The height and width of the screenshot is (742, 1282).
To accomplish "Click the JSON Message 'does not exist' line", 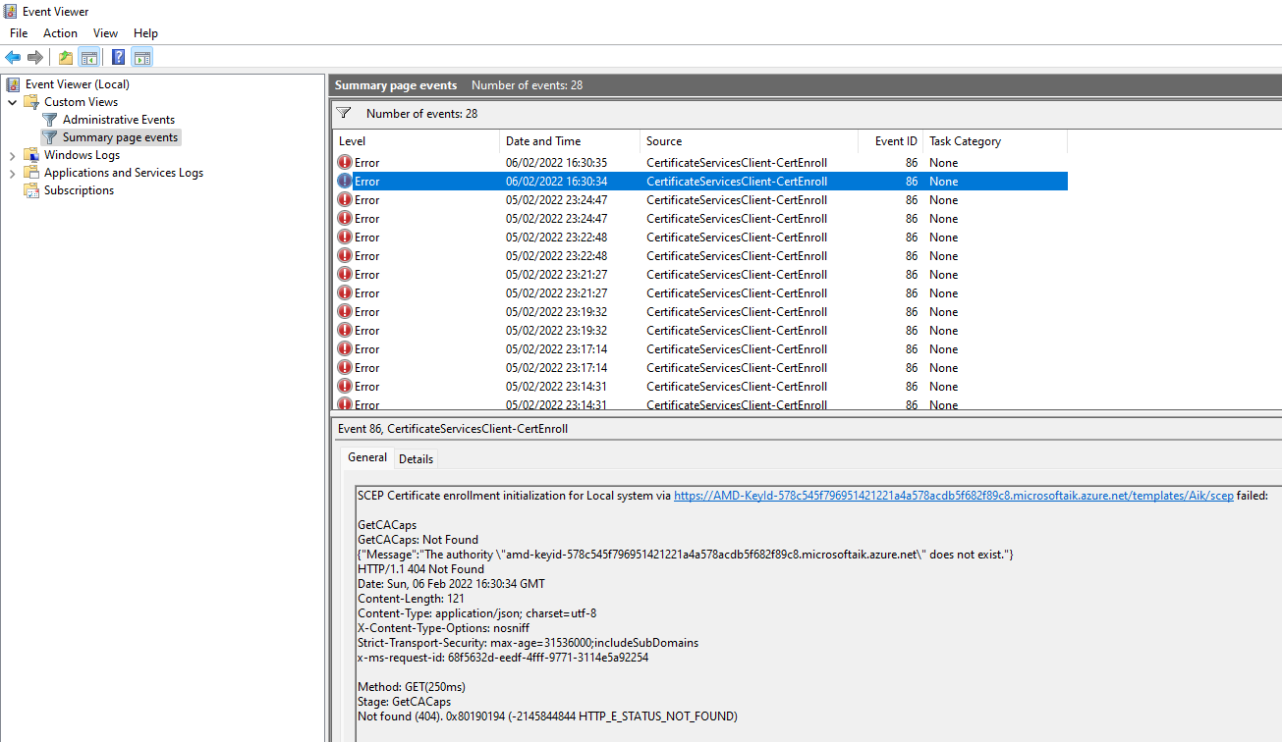I will (x=686, y=555).
